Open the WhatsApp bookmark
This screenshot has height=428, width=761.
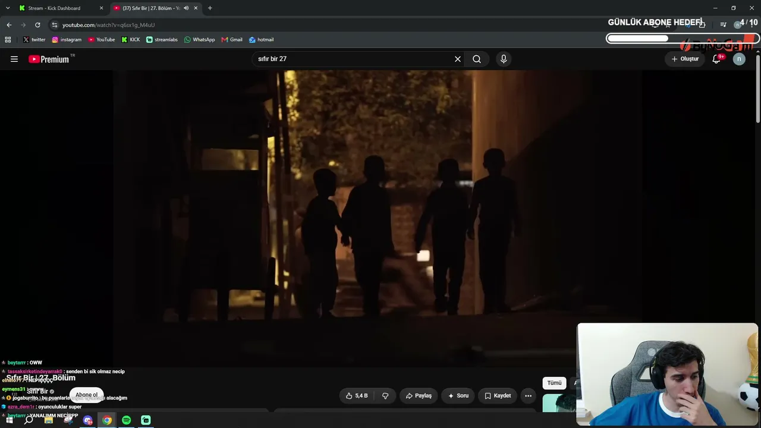[200, 40]
